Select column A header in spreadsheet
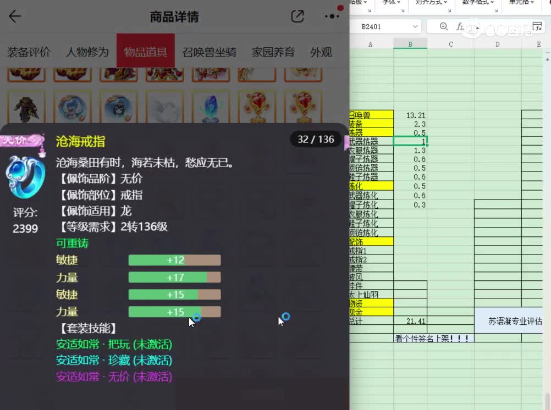The width and height of the screenshot is (551, 410). (371, 45)
